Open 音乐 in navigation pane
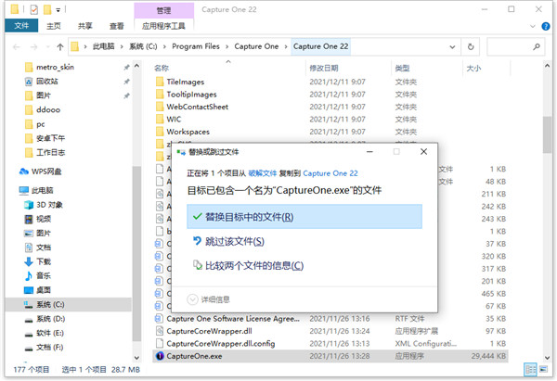 (x=44, y=275)
